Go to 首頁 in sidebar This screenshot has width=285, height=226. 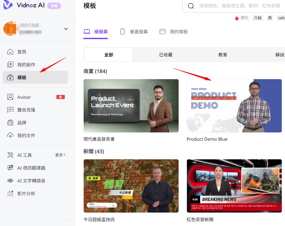[x=35, y=52]
